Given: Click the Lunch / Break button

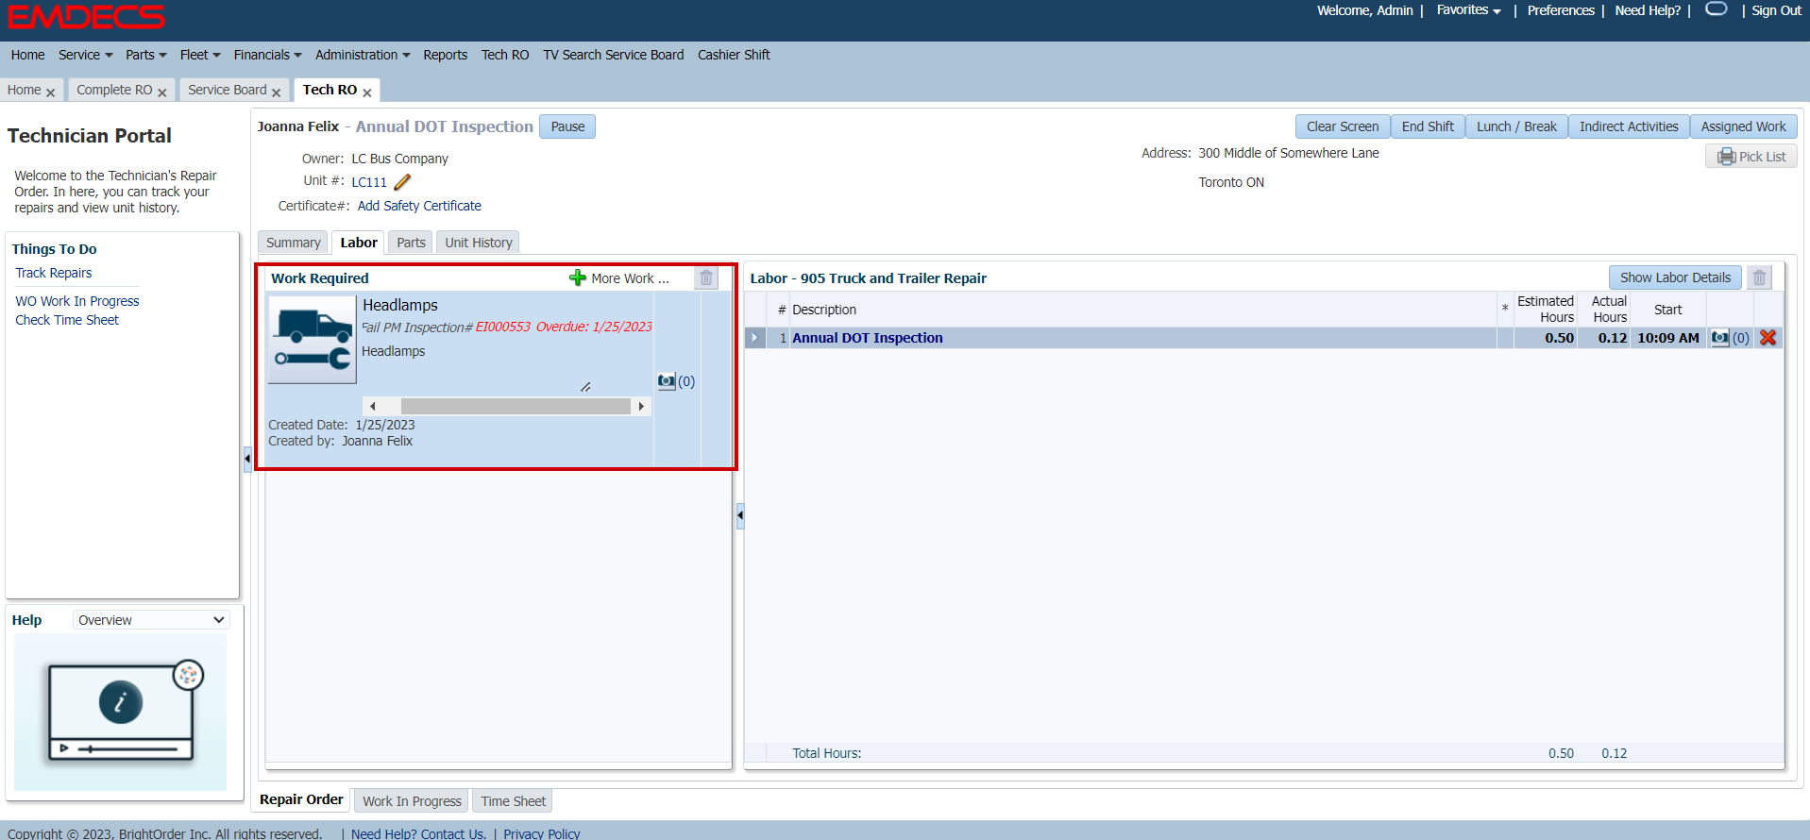Looking at the screenshot, I should 1516,126.
